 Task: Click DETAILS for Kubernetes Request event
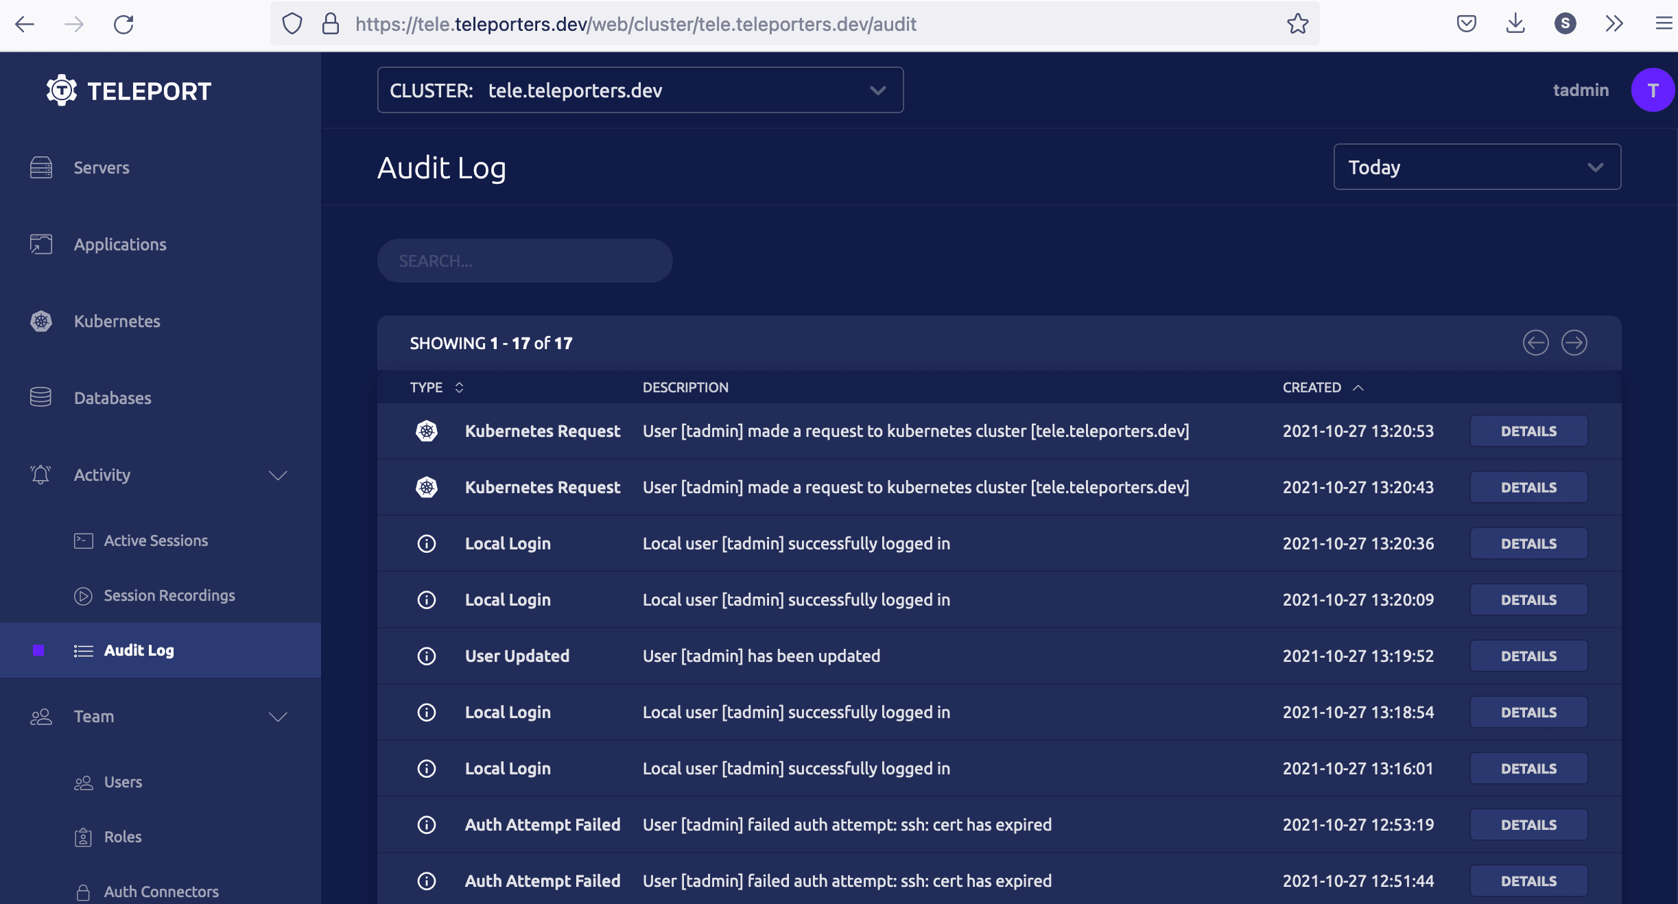point(1529,431)
